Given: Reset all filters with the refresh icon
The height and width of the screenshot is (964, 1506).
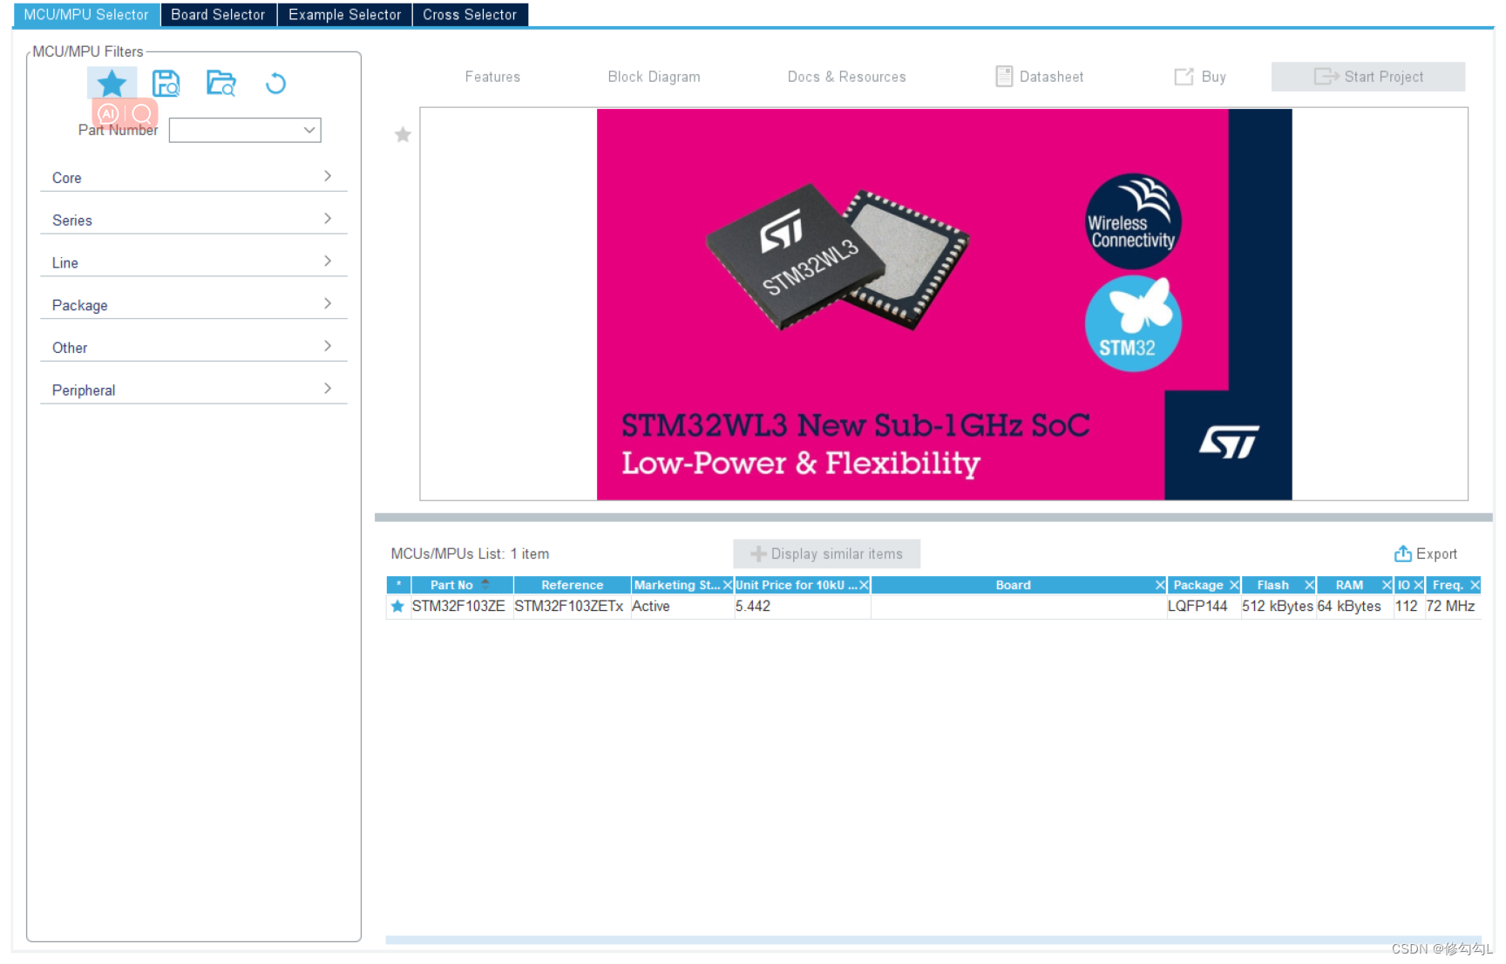Looking at the screenshot, I should 275,84.
